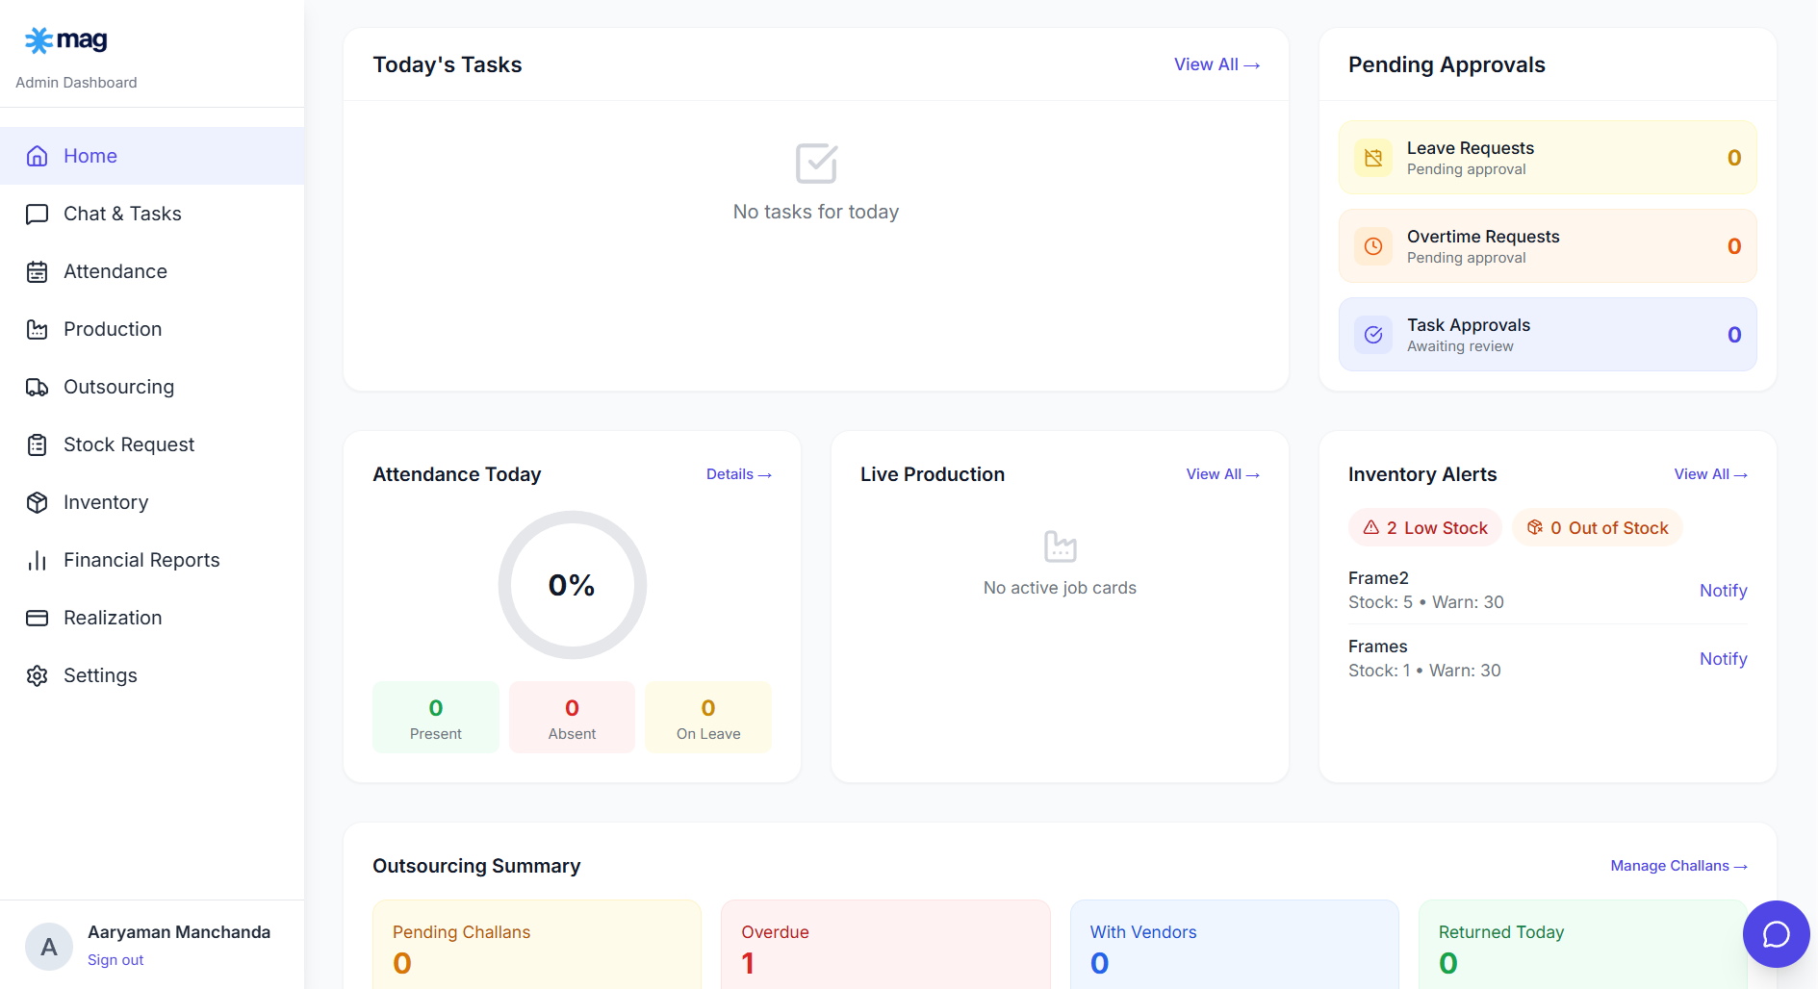This screenshot has height=989, width=1818.
Task: Select Home in the sidebar menu
Action: click(x=90, y=155)
